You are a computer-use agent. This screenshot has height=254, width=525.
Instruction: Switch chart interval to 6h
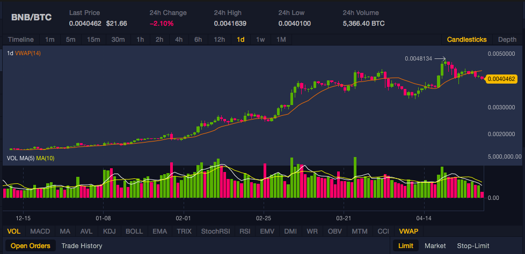[x=198, y=40]
